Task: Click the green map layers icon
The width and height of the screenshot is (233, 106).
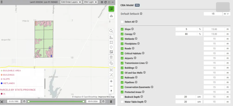Action: (111, 9)
